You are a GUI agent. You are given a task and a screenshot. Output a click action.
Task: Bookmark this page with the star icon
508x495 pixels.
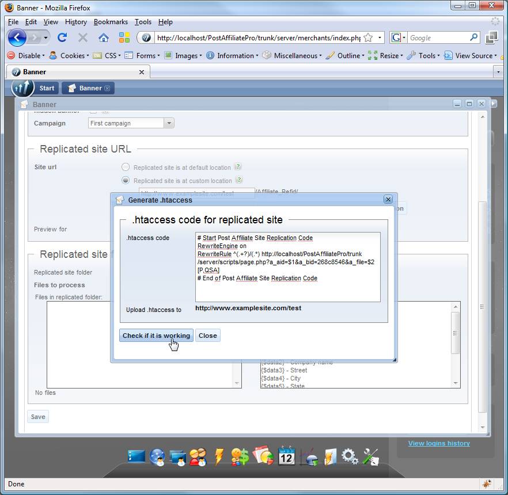tap(368, 38)
